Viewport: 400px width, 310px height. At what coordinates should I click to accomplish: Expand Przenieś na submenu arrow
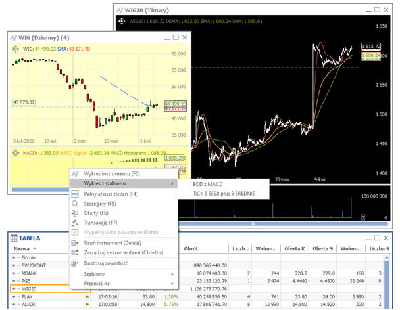(172, 284)
